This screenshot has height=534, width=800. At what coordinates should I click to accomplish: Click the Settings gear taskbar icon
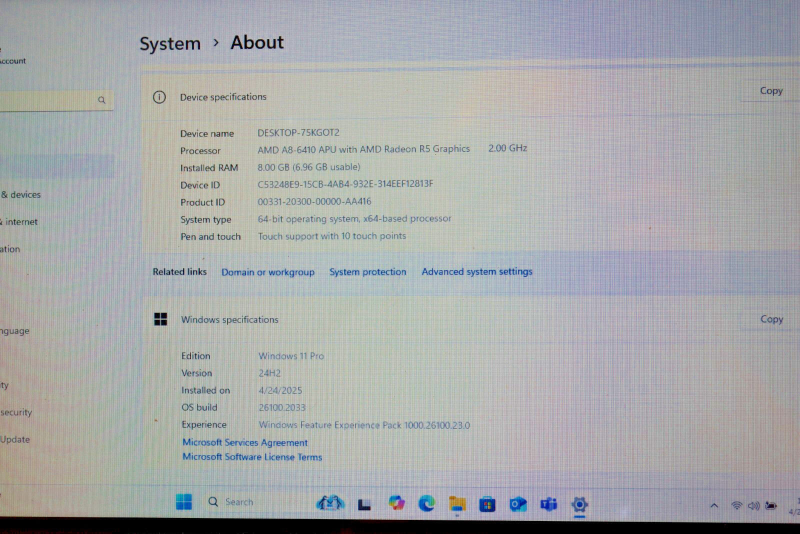pos(579,504)
